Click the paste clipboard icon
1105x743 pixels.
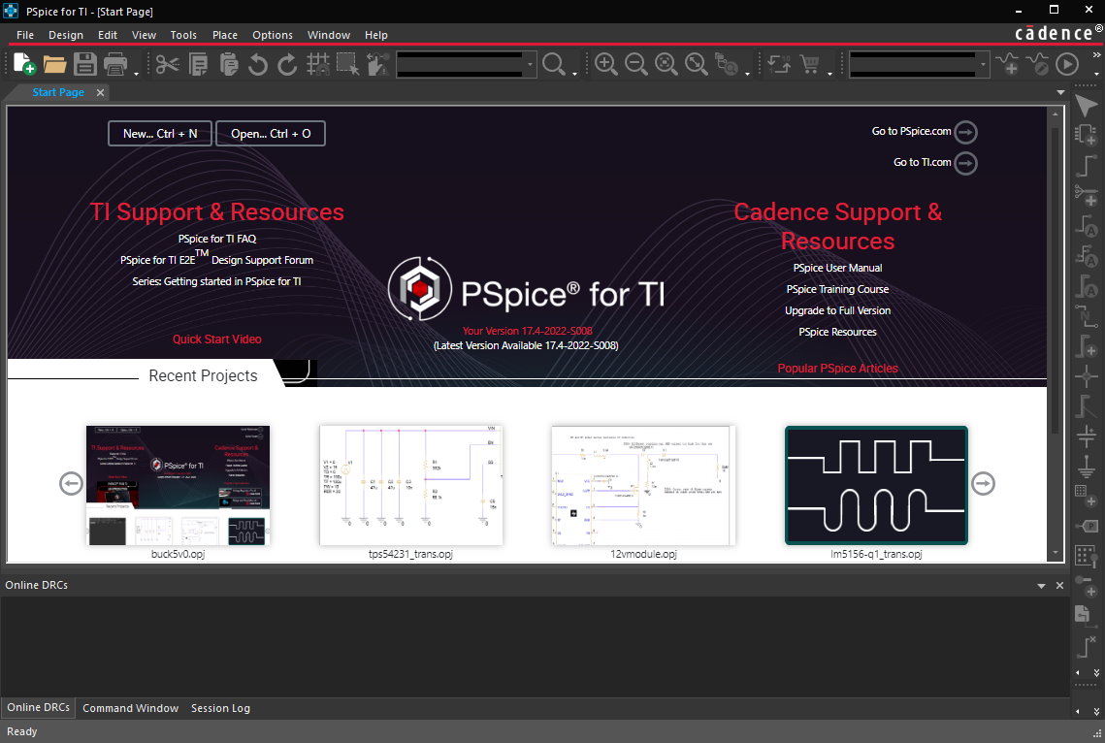(x=229, y=65)
